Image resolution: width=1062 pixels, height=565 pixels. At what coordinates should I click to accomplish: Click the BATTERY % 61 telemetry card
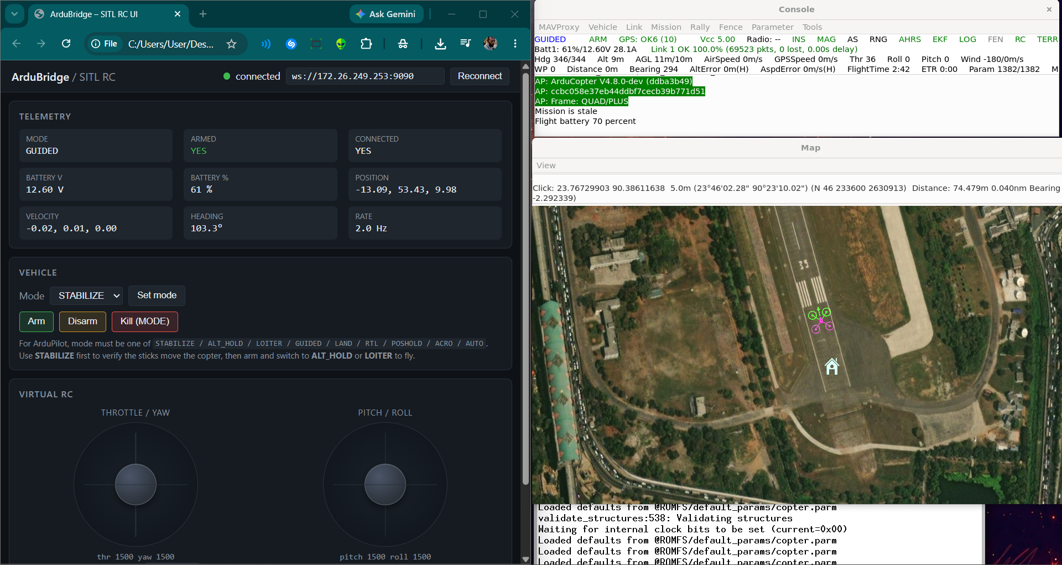261,184
